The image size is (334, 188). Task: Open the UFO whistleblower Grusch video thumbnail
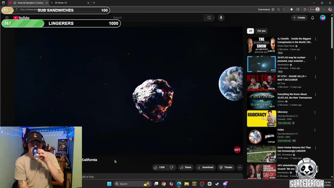click(261, 171)
